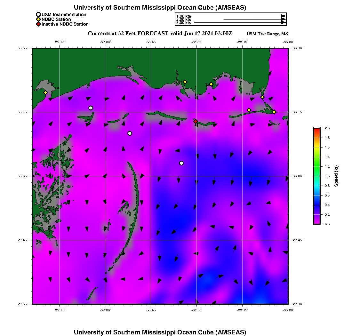This screenshot has width=352, height=336.
Task: Click the easternmost yellow NDBC station diamond on map
Action: (x=274, y=112)
